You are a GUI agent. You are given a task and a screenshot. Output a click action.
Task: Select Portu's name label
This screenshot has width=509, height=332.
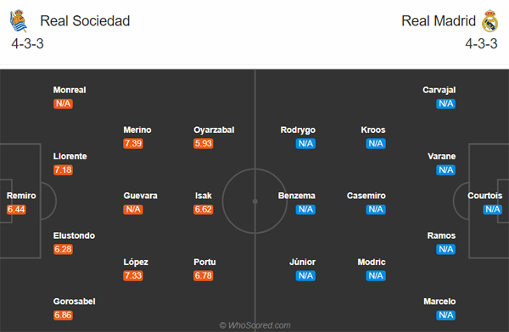tap(204, 262)
